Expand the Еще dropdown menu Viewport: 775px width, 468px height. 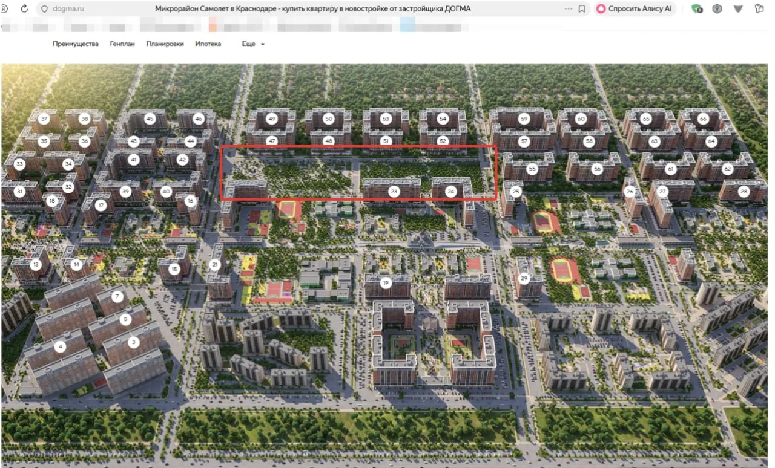253,44
